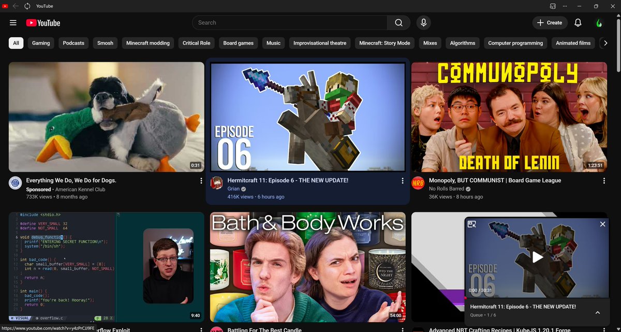
Task: Click the miniplayer Hermitcraft title text
Action: click(x=523, y=307)
